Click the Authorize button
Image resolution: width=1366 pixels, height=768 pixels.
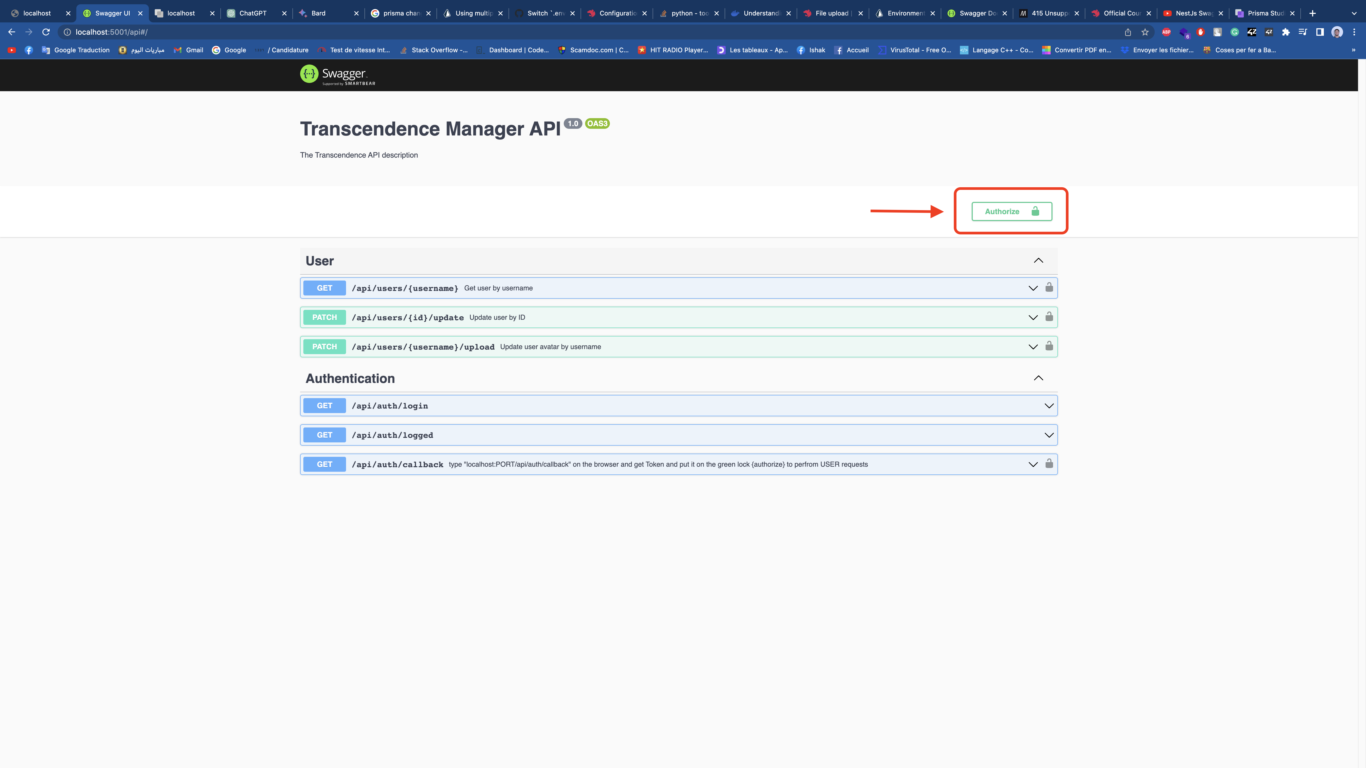pyautogui.click(x=1011, y=211)
